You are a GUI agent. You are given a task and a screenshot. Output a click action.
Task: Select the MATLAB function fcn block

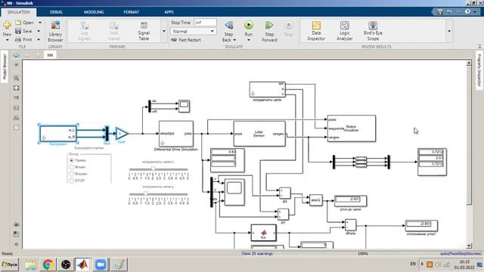point(263,233)
